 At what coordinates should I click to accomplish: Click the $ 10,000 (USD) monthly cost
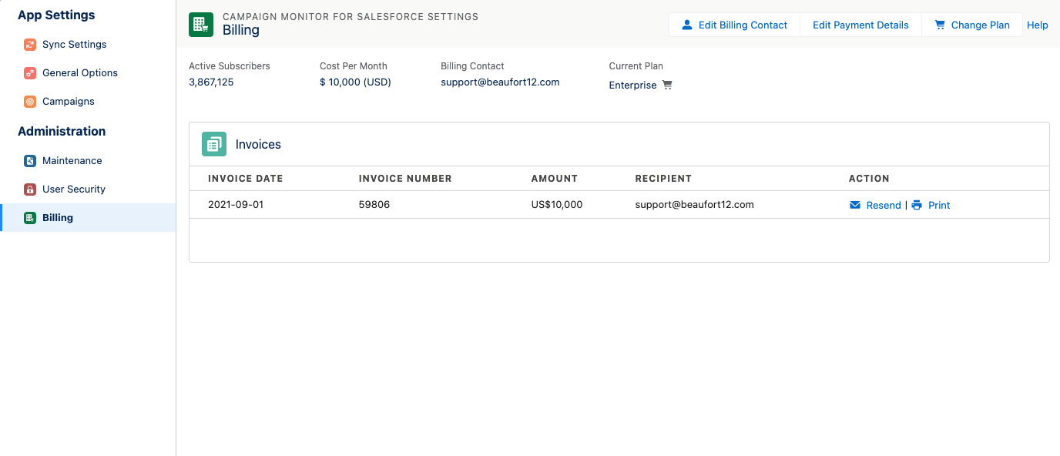point(355,82)
